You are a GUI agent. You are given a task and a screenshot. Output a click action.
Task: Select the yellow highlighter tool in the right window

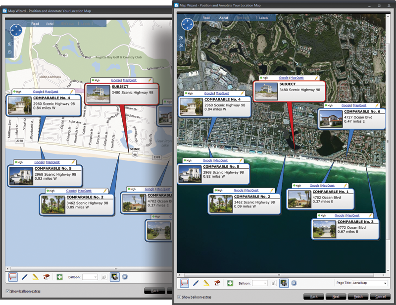(x=206, y=283)
